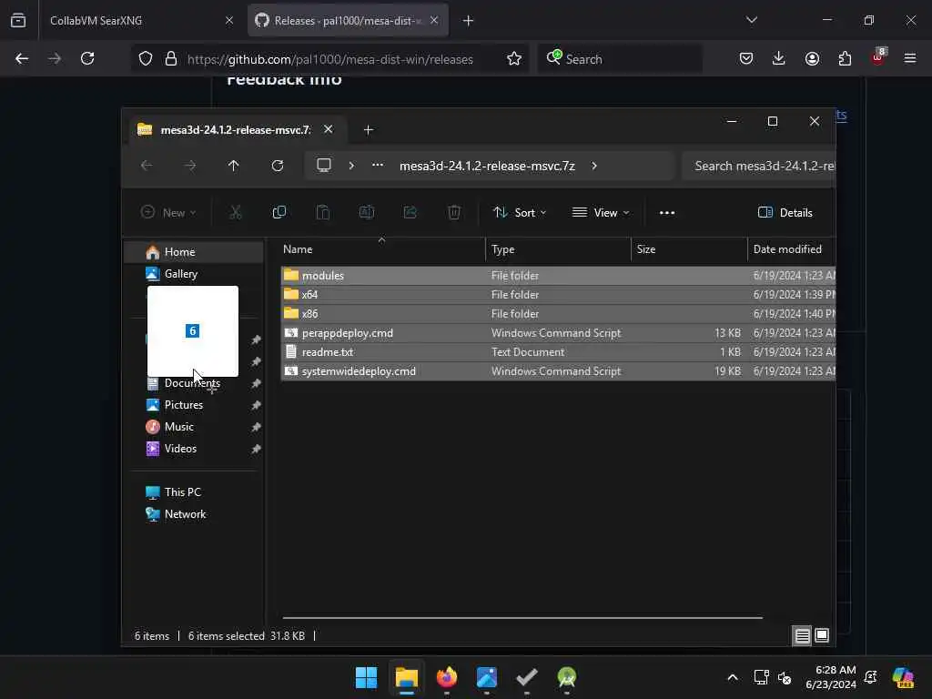Open the Sort dropdown
The width and height of the screenshot is (932, 699).
point(520,213)
